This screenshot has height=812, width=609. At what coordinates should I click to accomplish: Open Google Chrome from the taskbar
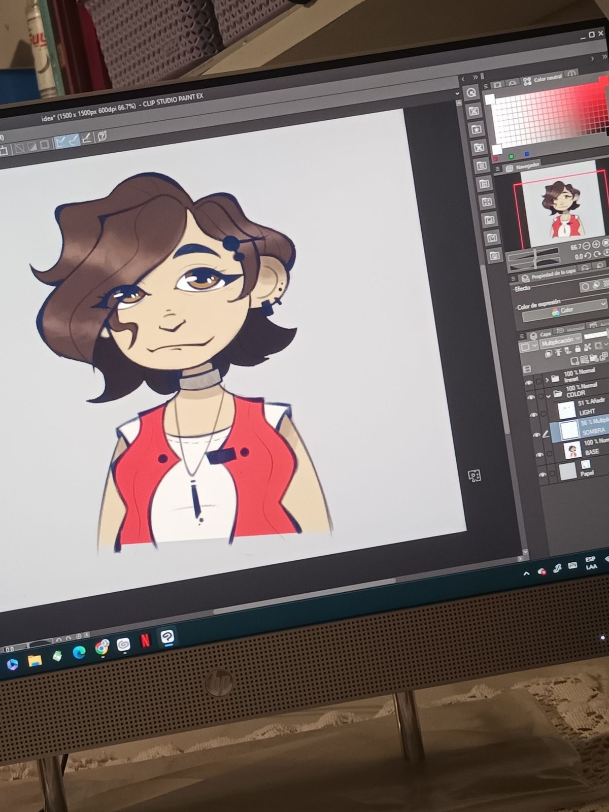click(102, 648)
